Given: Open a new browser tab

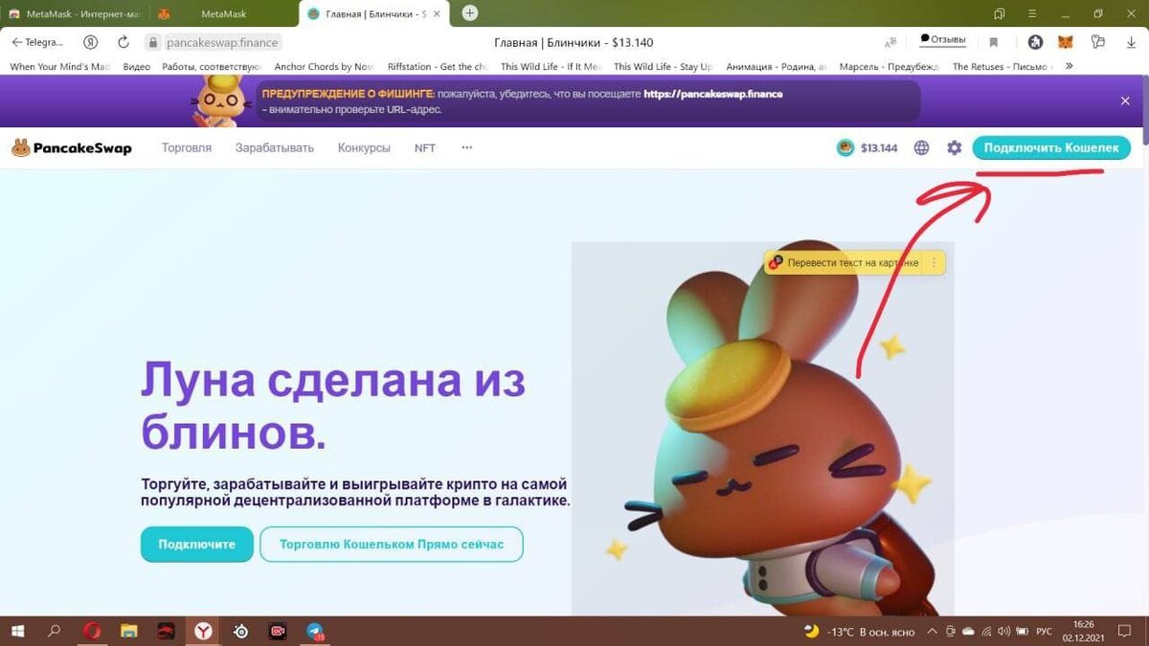Looking at the screenshot, I should coord(470,13).
